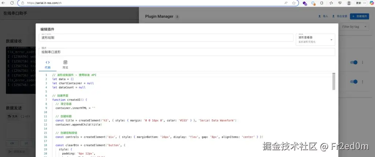The height and width of the screenshot is (157, 375).
Task: Expand the 波形查看器 template dropdown
Action: [x=315, y=40]
